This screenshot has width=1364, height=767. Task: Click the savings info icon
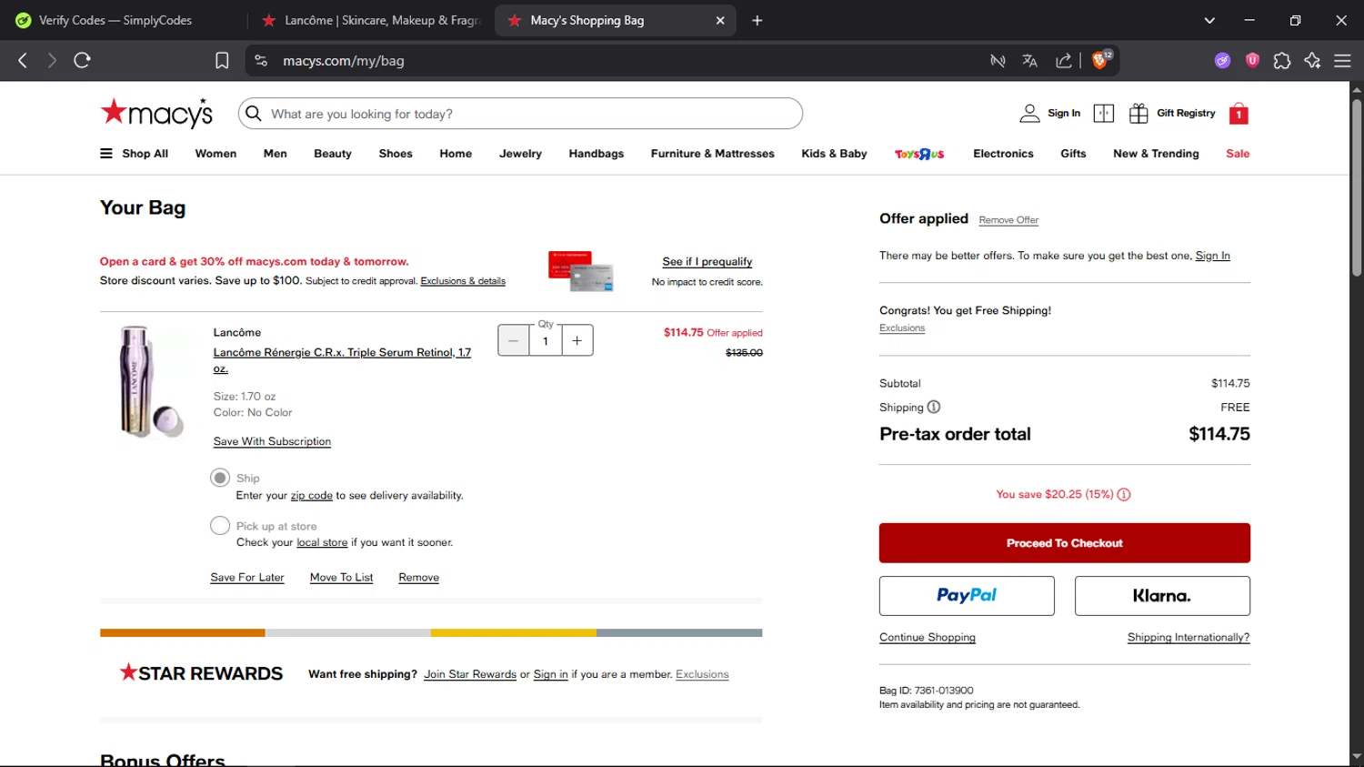1124,495
